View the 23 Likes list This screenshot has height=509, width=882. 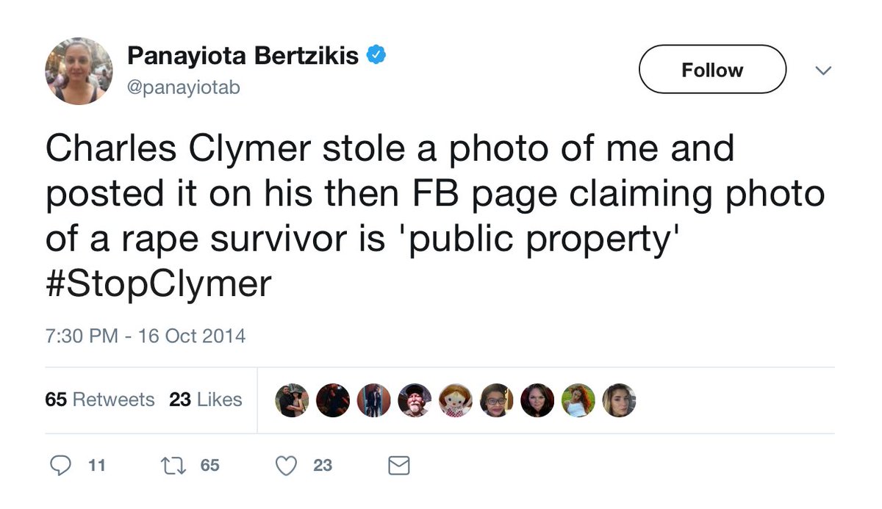tap(205, 400)
